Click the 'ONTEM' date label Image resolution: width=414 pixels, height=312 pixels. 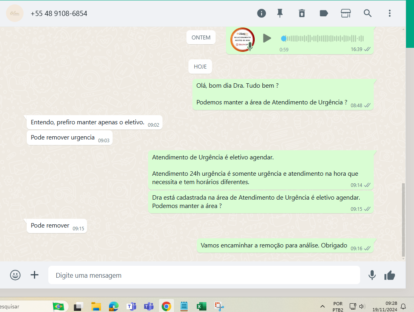pyautogui.click(x=201, y=37)
